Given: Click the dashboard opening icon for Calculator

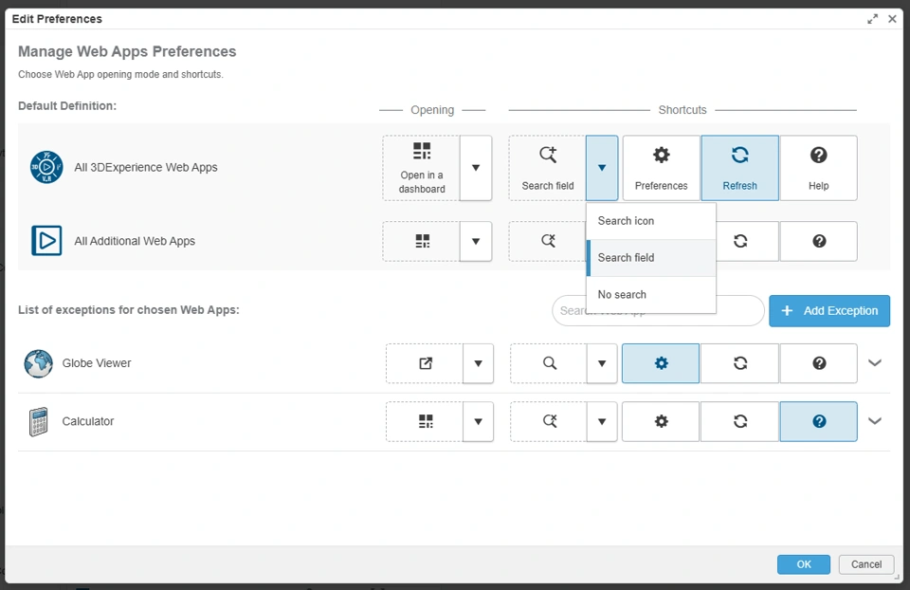Looking at the screenshot, I should point(426,421).
